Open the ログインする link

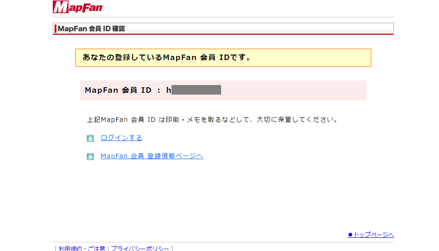[x=121, y=138]
